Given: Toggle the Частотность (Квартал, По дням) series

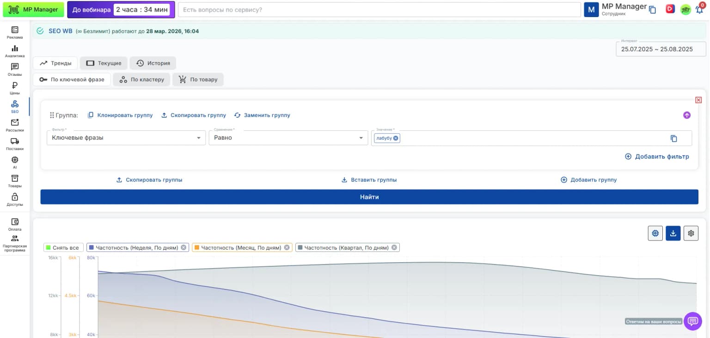Looking at the screenshot, I should click(346, 247).
